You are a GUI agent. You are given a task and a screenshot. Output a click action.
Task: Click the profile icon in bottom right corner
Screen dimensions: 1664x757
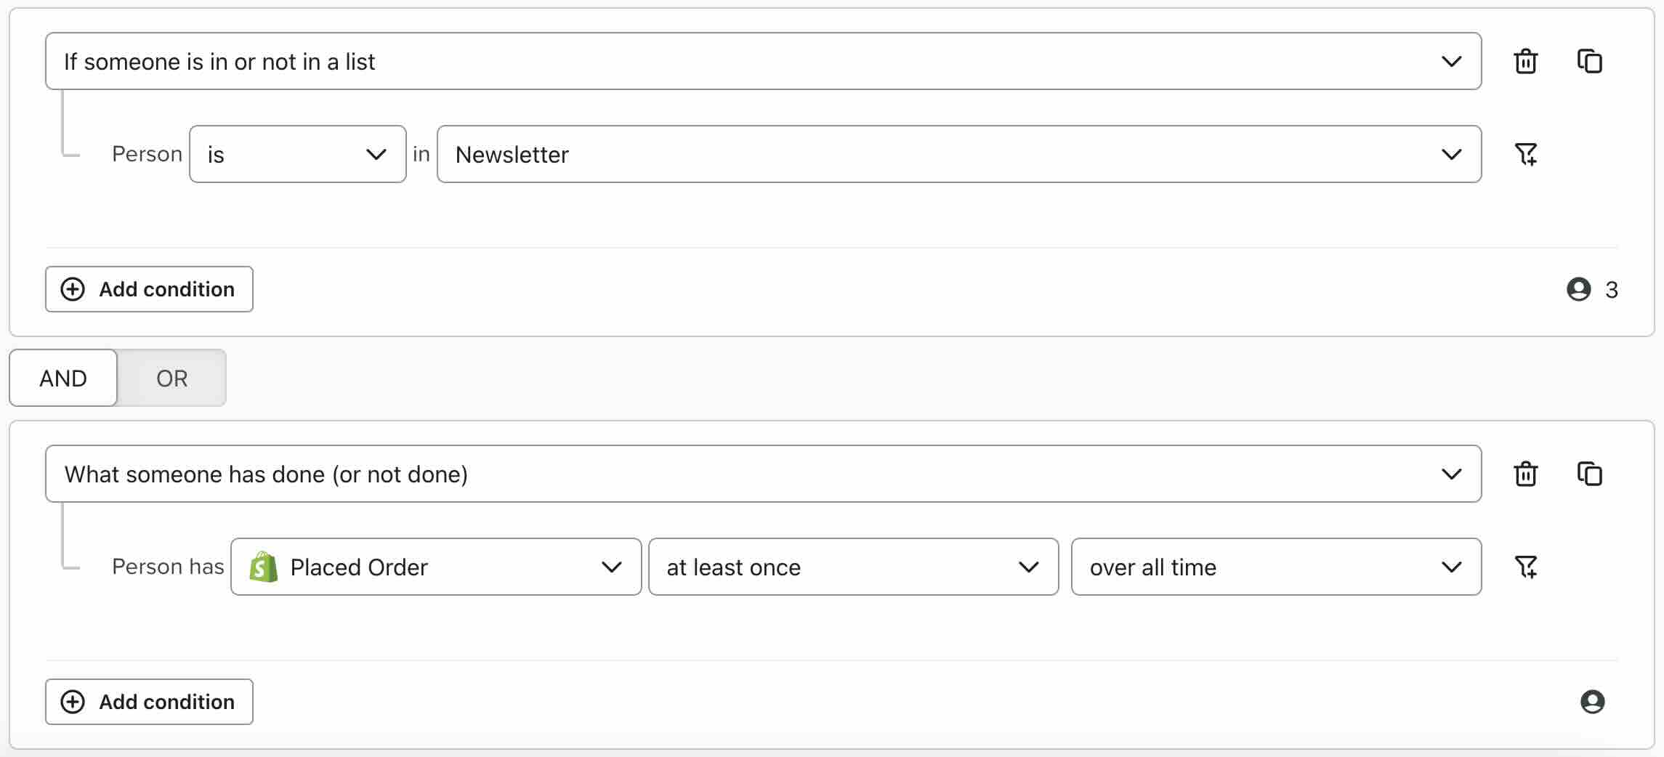pyautogui.click(x=1593, y=702)
